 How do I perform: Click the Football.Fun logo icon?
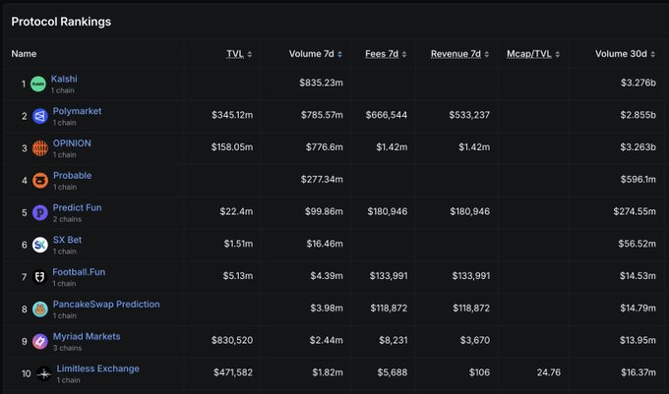[39, 277]
